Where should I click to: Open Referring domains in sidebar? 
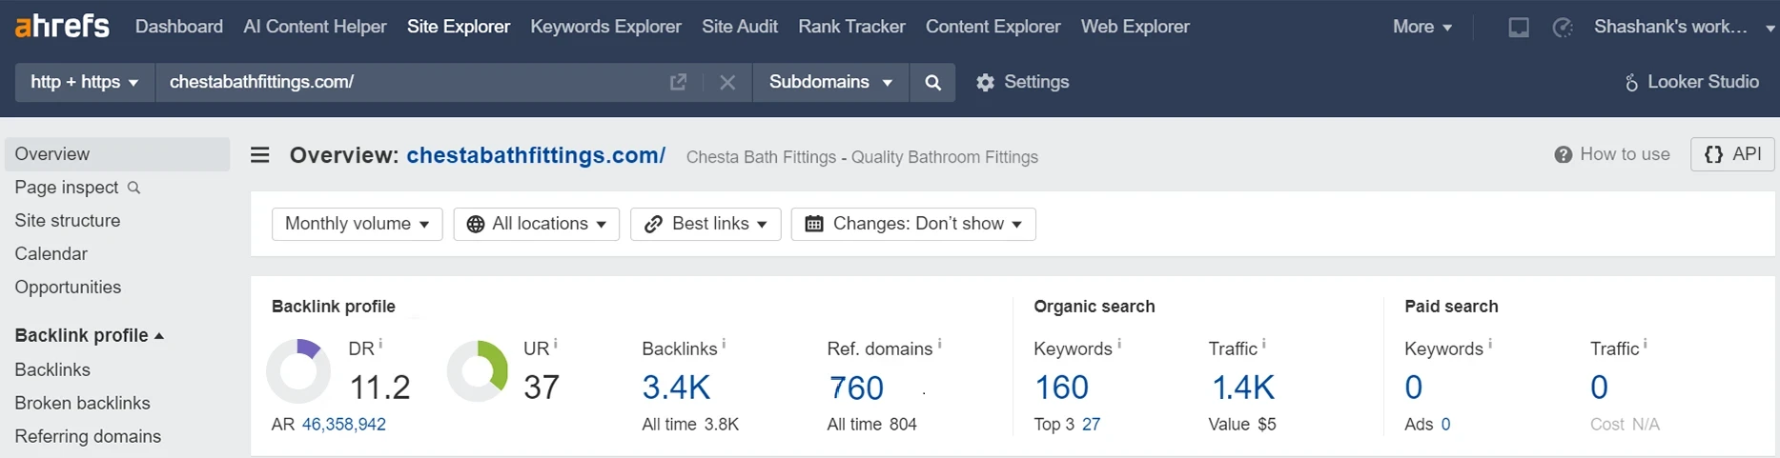[x=88, y=436]
